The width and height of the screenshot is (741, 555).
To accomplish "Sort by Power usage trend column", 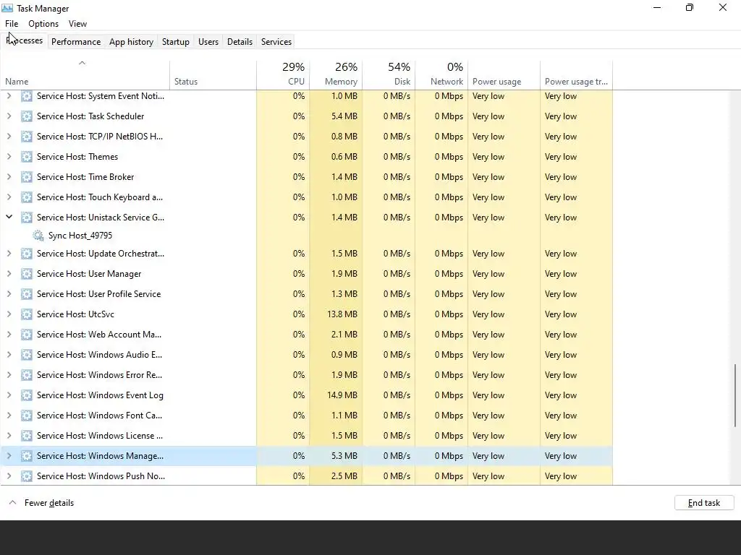I will (x=577, y=75).
